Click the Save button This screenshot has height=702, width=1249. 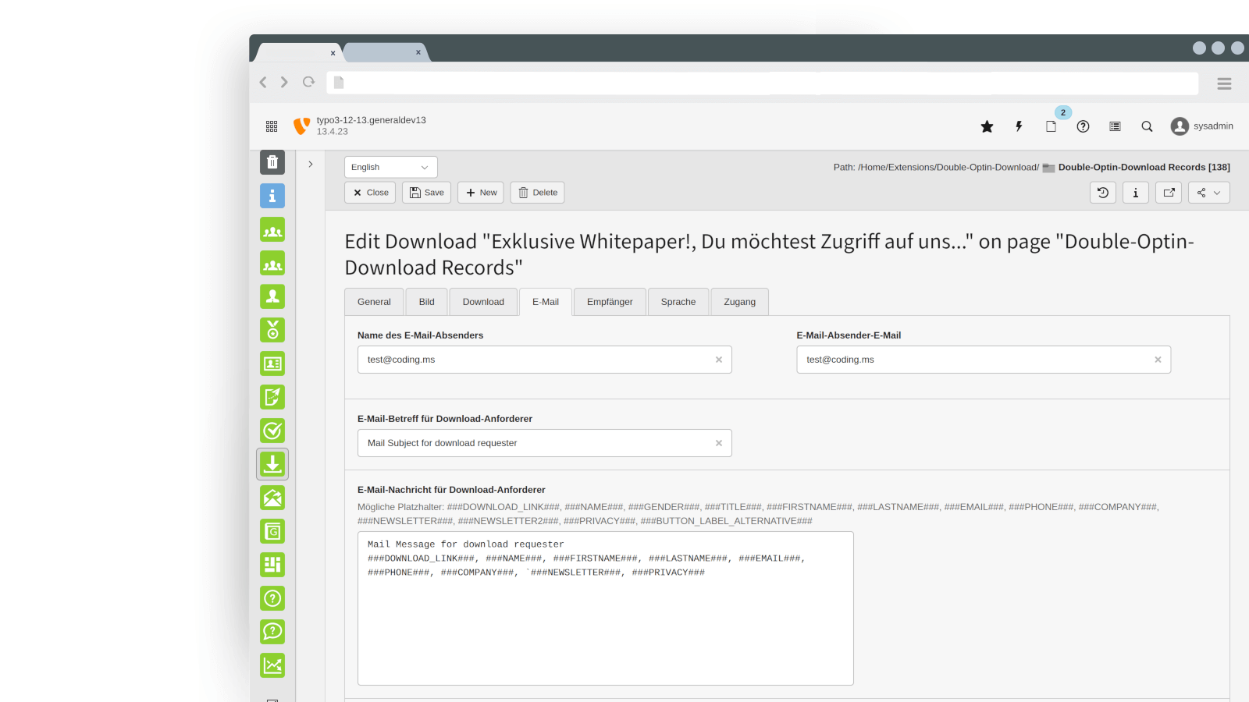click(x=426, y=193)
